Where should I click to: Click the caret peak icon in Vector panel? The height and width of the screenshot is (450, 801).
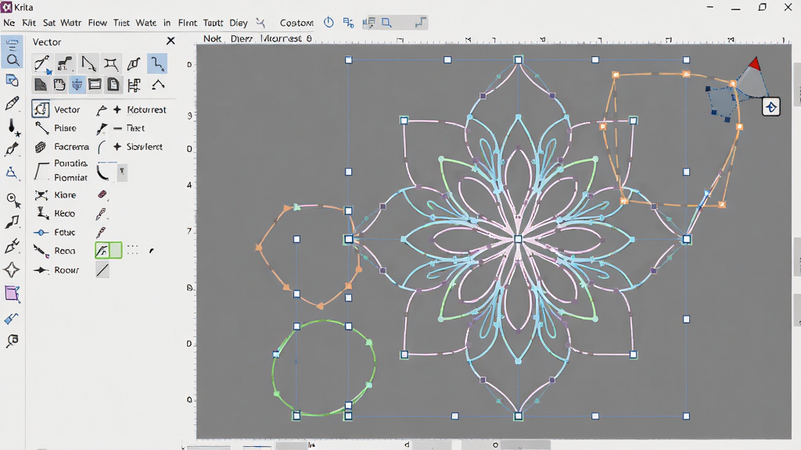158,84
